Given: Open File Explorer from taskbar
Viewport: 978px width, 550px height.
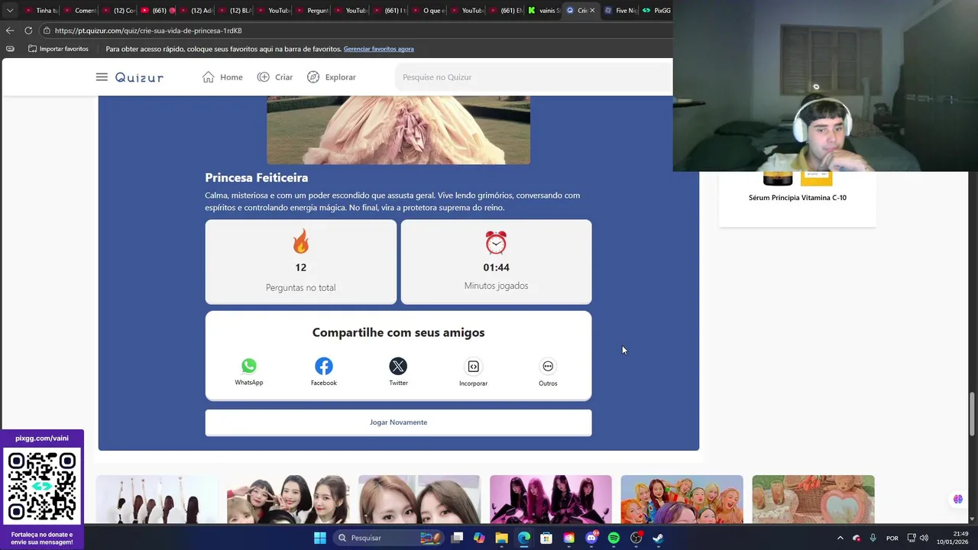Looking at the screenshot, I should coord(501,538).
